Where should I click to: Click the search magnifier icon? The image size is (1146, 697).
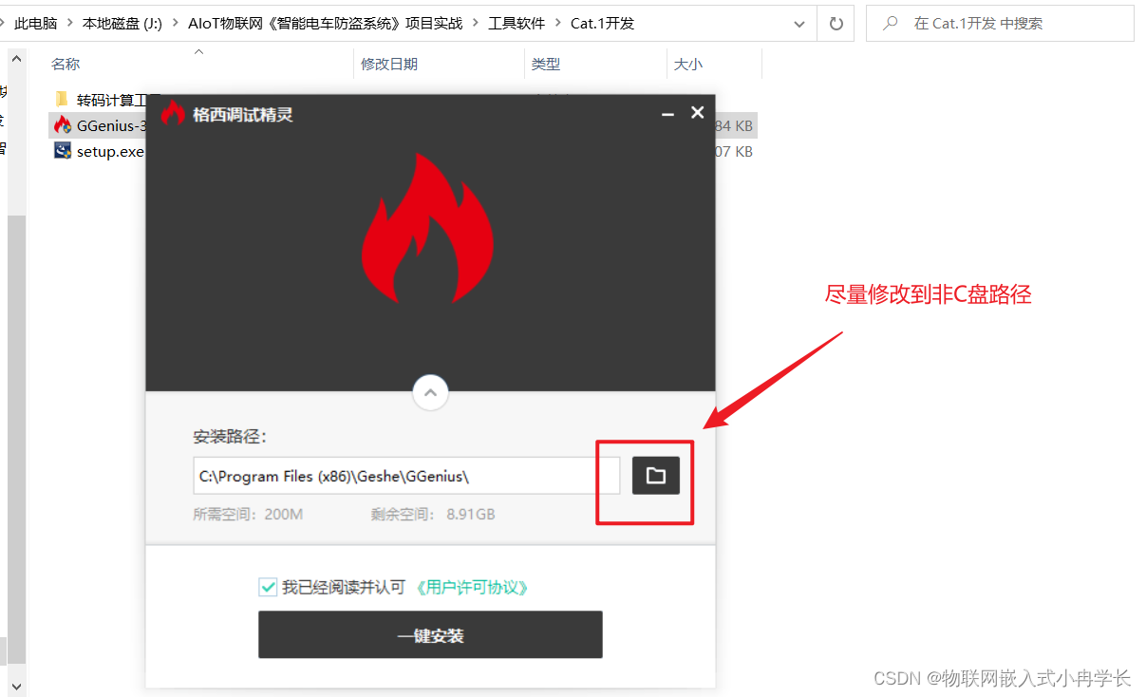pos(891,23)
